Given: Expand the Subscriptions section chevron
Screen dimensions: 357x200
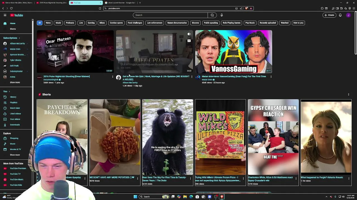Looking at the screenshot, I should click(19, 38).
